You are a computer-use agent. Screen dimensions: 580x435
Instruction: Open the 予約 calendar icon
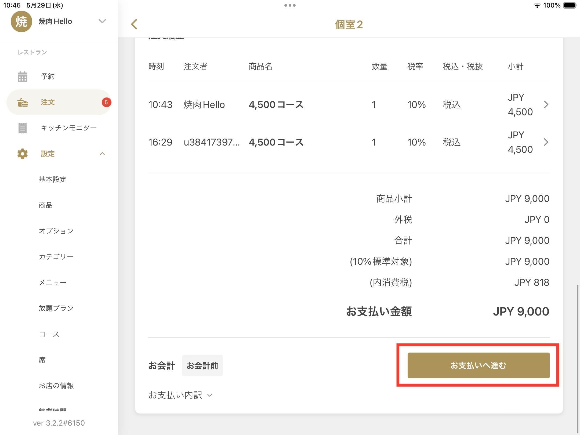[23, 77]
